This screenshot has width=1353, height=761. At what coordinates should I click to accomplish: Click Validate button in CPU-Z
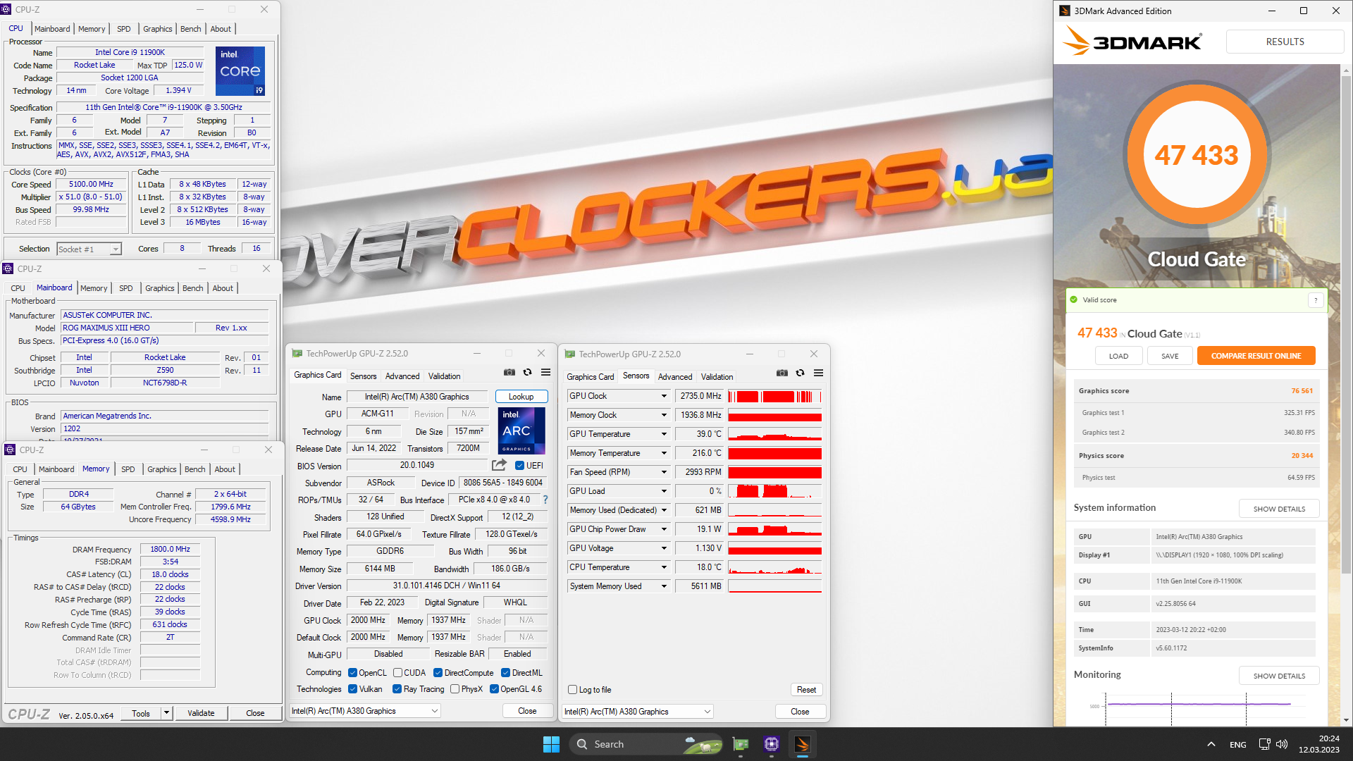pyautogui.click(x=201, y=713)
